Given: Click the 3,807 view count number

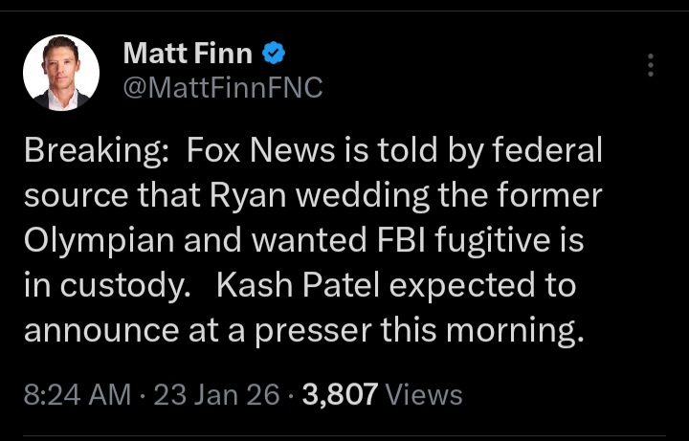Looking at the screenshot, I should pos(341,394).
